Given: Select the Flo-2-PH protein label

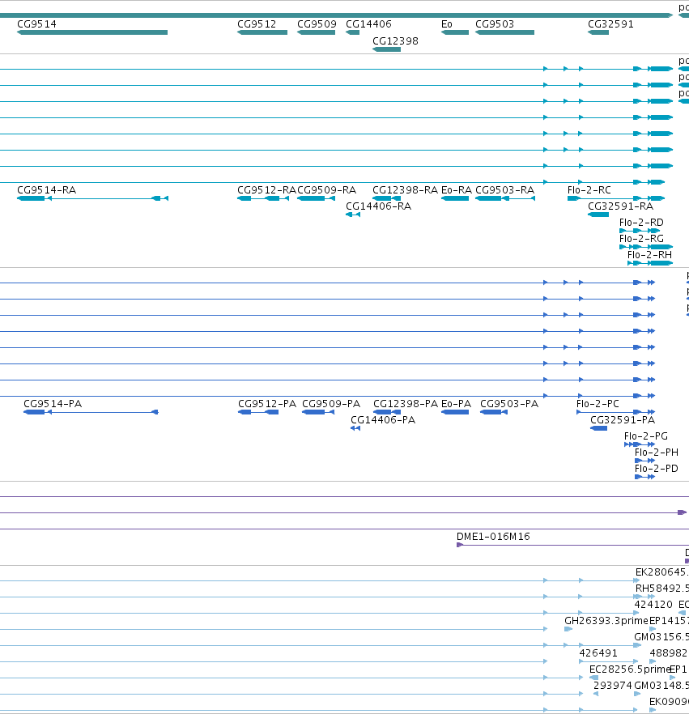Looking at the screenshot, I should click(657, 453).
